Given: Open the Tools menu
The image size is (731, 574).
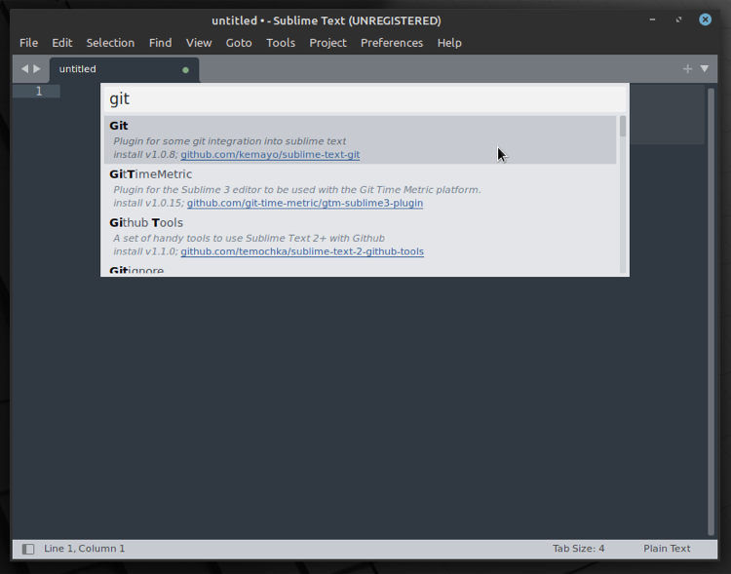Looking at the screenshot, I should tap(281, 43).
